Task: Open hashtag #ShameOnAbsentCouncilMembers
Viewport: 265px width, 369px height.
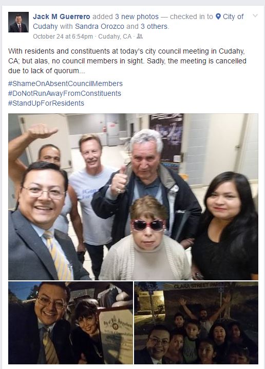Action: [x=65, y=83]
